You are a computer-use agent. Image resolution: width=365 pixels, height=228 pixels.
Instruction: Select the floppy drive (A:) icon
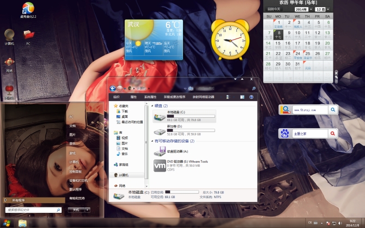coord(160,151)
